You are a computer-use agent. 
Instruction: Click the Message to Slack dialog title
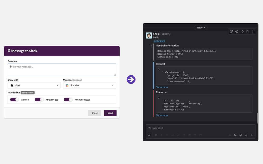click(24, 51)
